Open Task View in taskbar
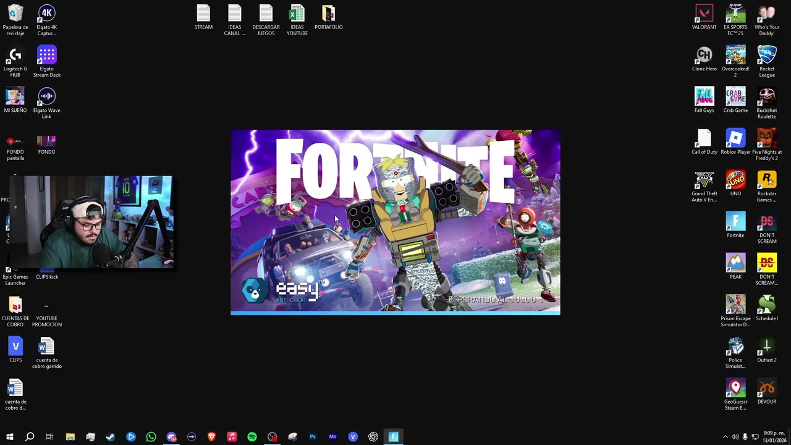 (x=49, y=437)
